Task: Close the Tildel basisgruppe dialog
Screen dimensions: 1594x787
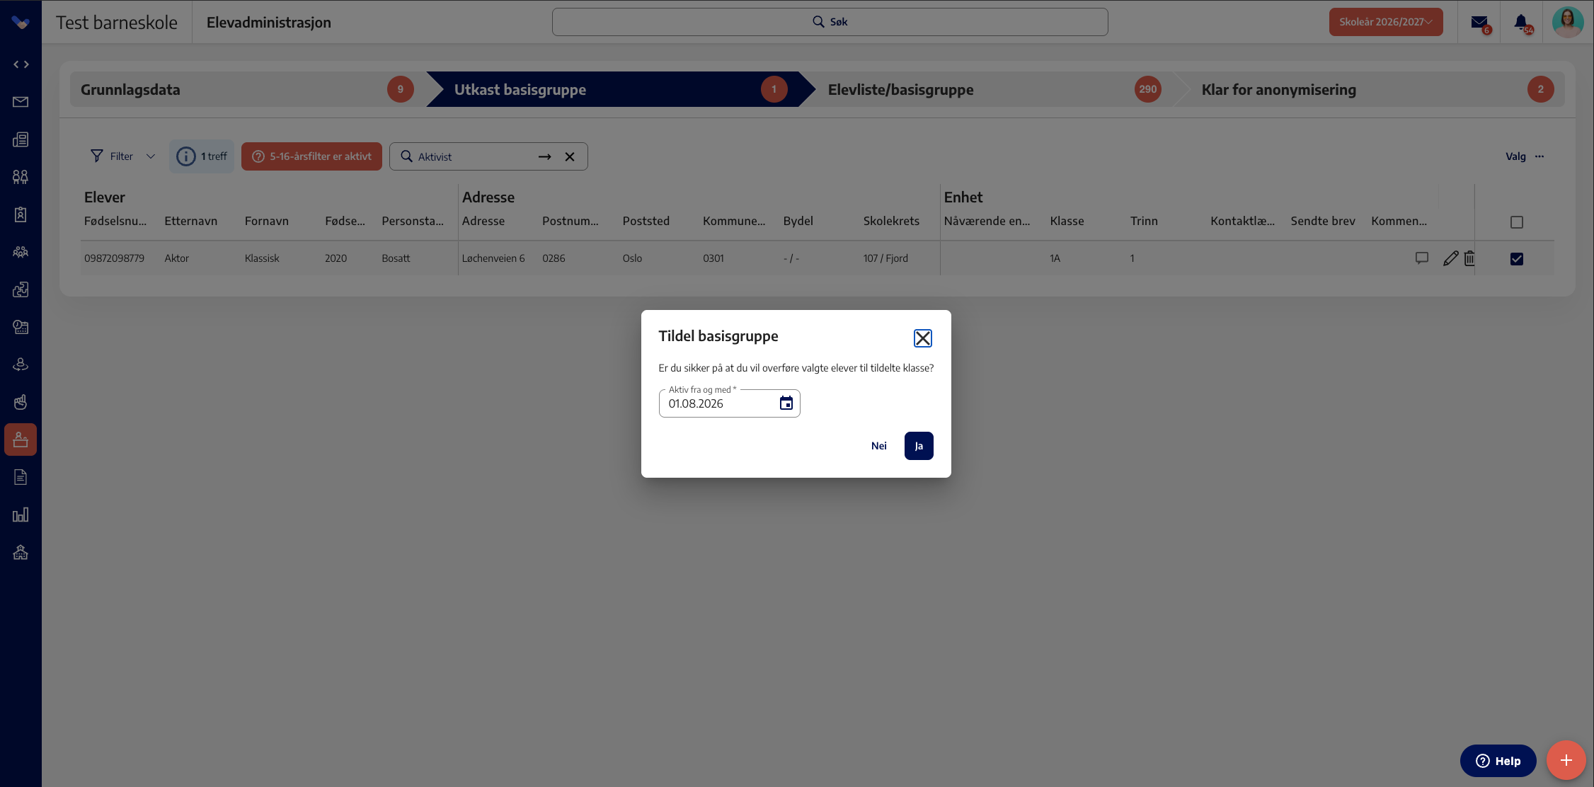Action: (922, 338)
